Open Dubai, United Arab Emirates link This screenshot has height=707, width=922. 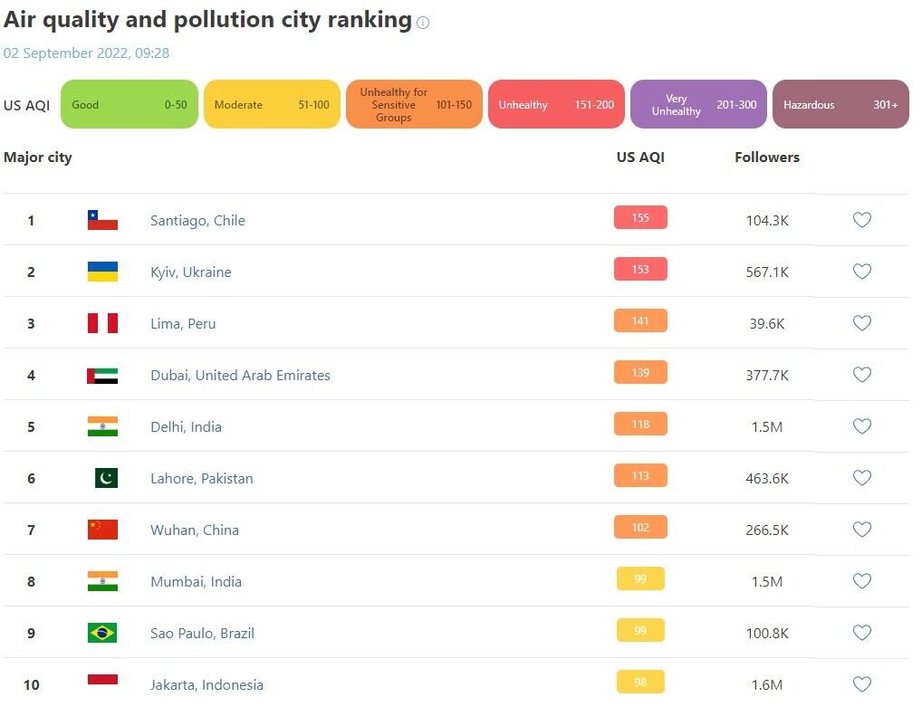pyautogui.click(x=240, y=375)
